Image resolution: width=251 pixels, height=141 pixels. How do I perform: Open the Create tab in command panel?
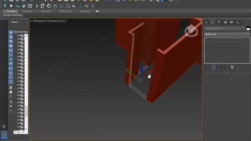206,23
